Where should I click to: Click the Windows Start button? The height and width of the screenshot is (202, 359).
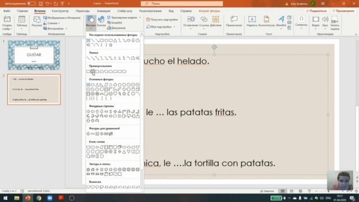(5, 198)
